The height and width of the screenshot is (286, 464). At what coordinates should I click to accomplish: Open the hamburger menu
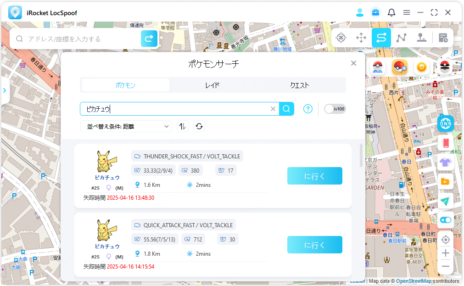[407, 12]
